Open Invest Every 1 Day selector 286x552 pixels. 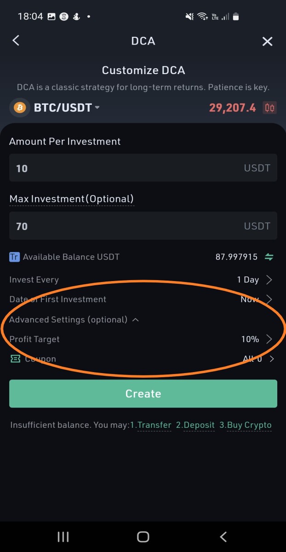143,280
